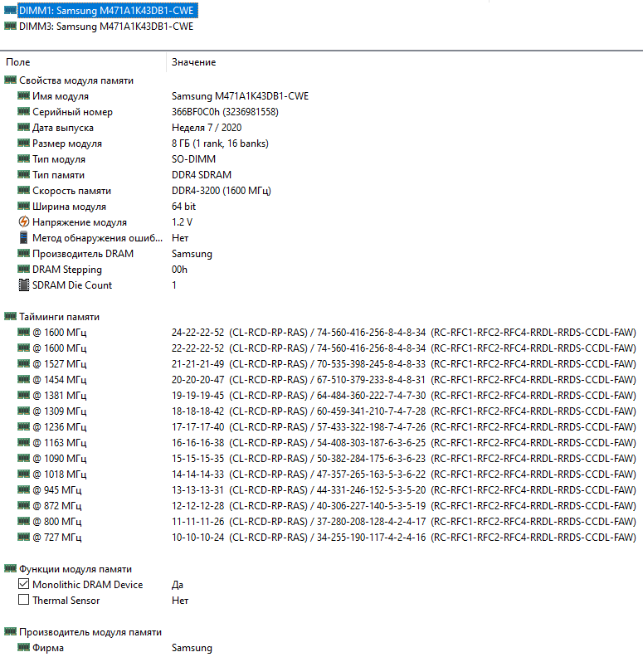Screen dimensions: 643x657
Task: Select the 'DDR4 SDRAM' value
Action: 202,175
